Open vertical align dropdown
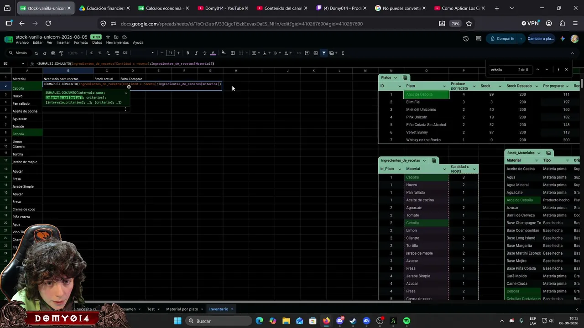 tap(266, 53)
